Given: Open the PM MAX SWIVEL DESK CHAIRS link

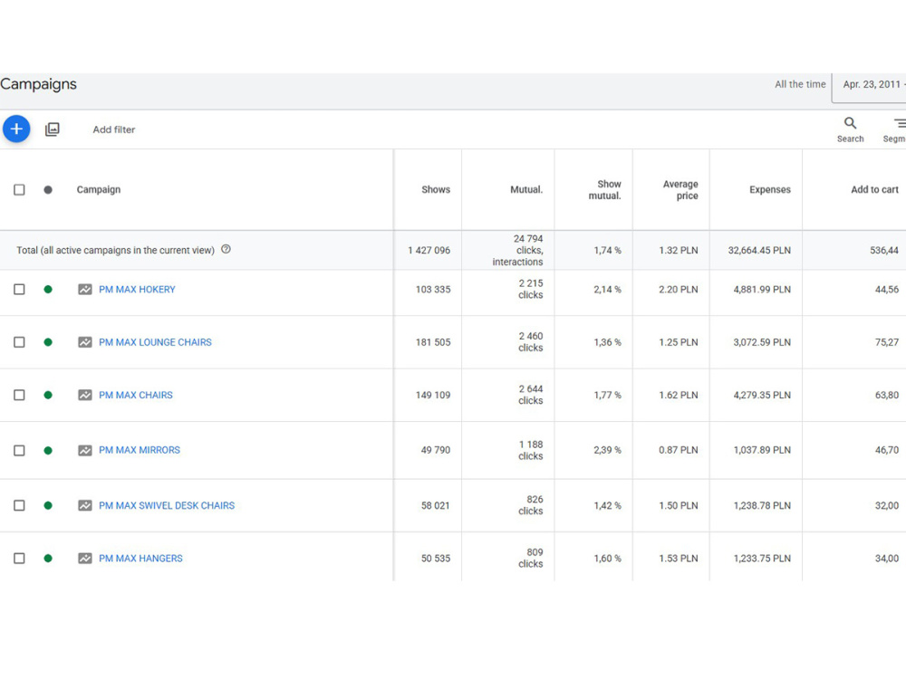Looking at the screenshot, I should 167,505.
